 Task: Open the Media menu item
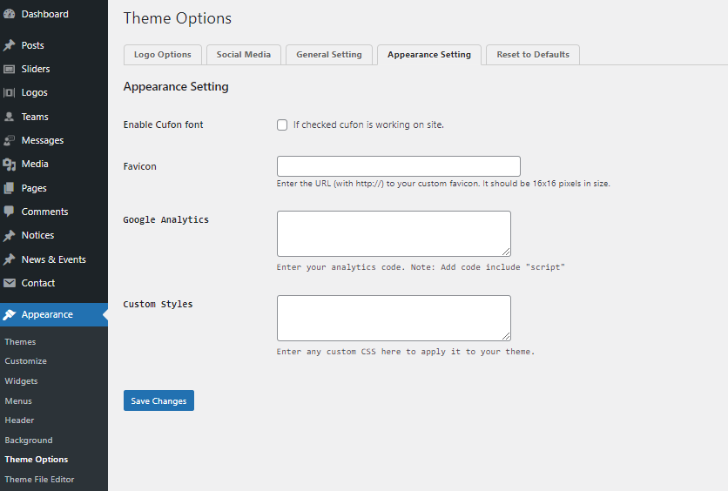tap(35, 164)
